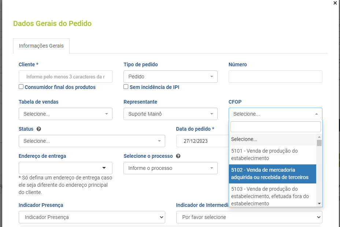Choose the Selecione... option in CFOP list

[273, 139]
